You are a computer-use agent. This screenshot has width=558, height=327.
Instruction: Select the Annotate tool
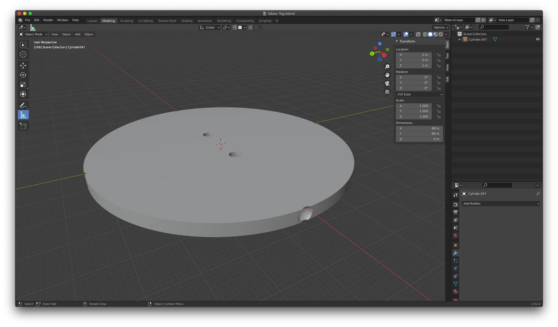click(23, 105)
